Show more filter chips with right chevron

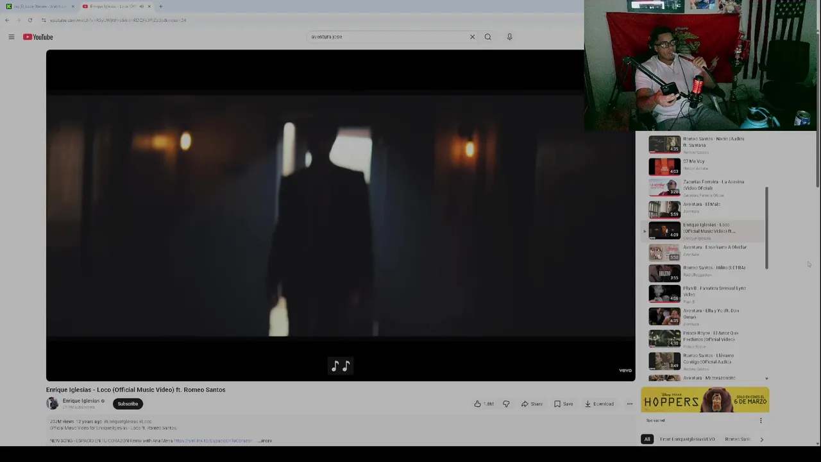[761, 440]
